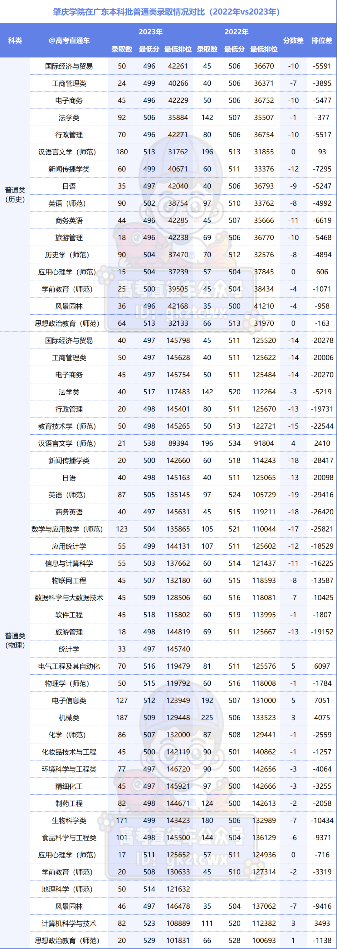Select the 145740 rank value

178,649
